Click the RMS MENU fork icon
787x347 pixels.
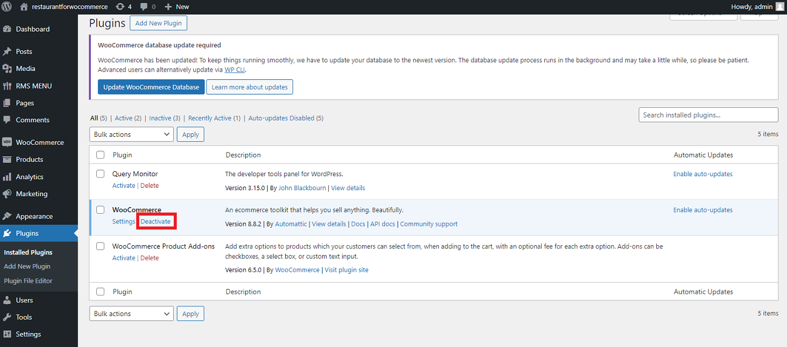(7, 86)
